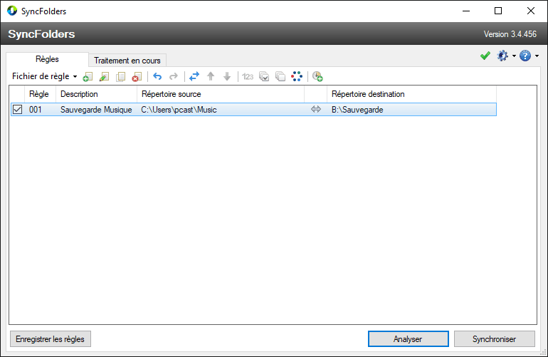This screenshot has width=548, height=357.
Task: Click the SyncFolders logo in the title bar
Action: [12, 11]
